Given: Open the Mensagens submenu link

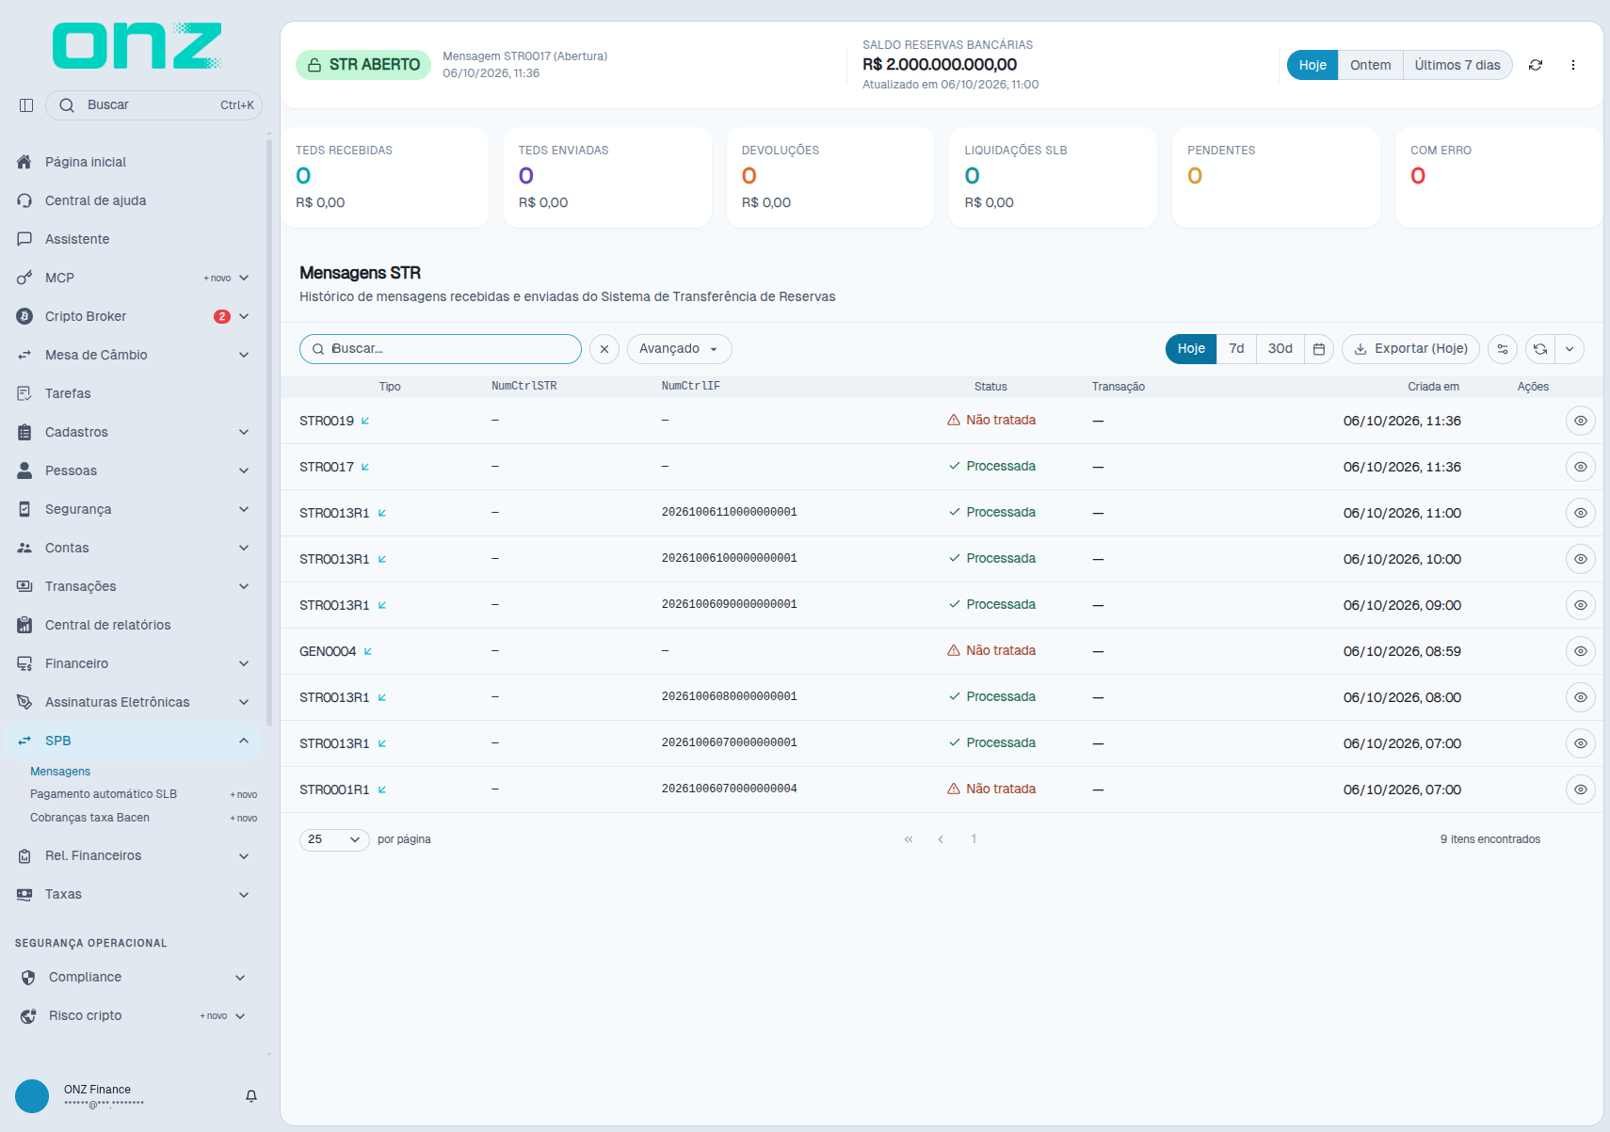Looking at the screenshot, I should pyautogui.click(x=60, y=772).
